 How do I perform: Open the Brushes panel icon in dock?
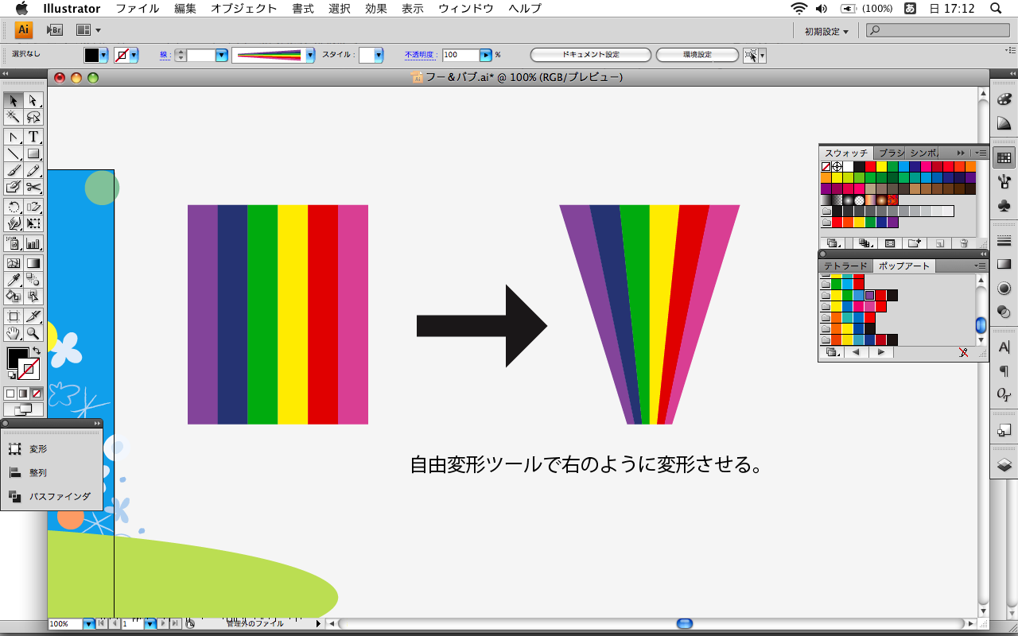(x=1004, y=181)
